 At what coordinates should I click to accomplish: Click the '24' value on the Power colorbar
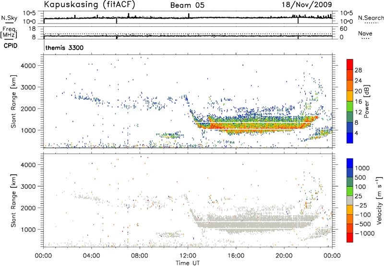(x=358, y=81)
